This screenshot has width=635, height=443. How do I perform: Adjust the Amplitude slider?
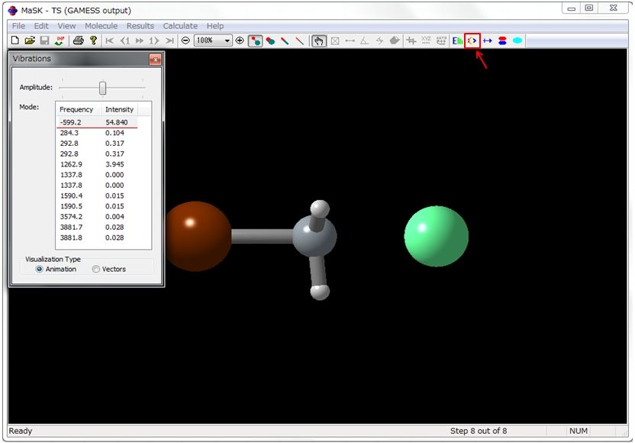(102, 87)
